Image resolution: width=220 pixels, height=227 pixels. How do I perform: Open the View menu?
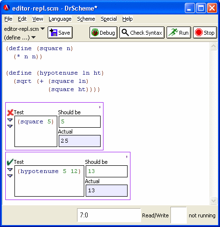tap(38, 19)
